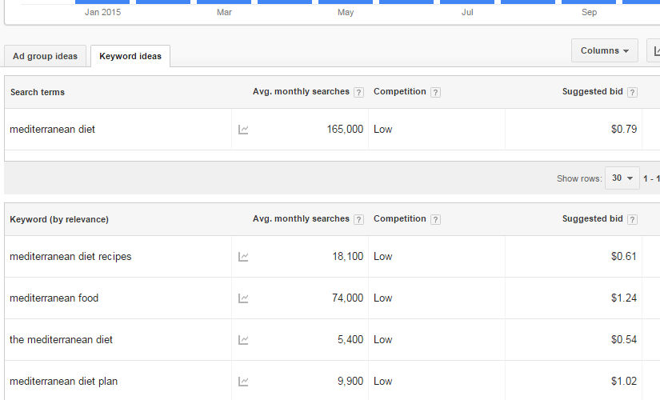660x400 pixels.
Task: Select the Keyword ideas tab
Action: 130,56
